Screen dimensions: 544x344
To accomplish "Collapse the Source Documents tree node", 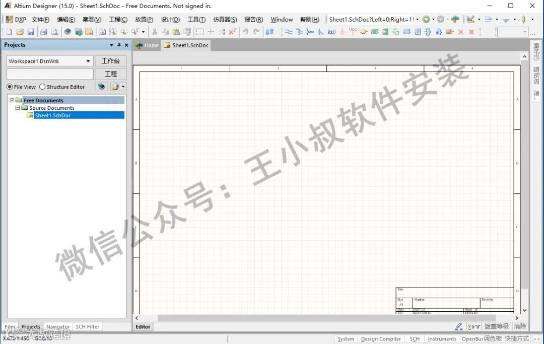I will pos(17,108).
